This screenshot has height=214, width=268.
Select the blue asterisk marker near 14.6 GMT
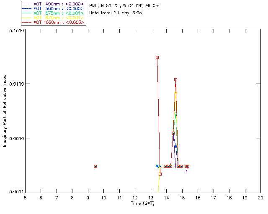point(175,146)
